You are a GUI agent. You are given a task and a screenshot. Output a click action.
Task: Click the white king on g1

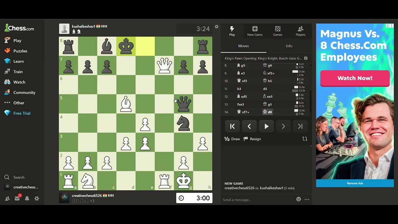pyautogui.click(x=183, y=181)
